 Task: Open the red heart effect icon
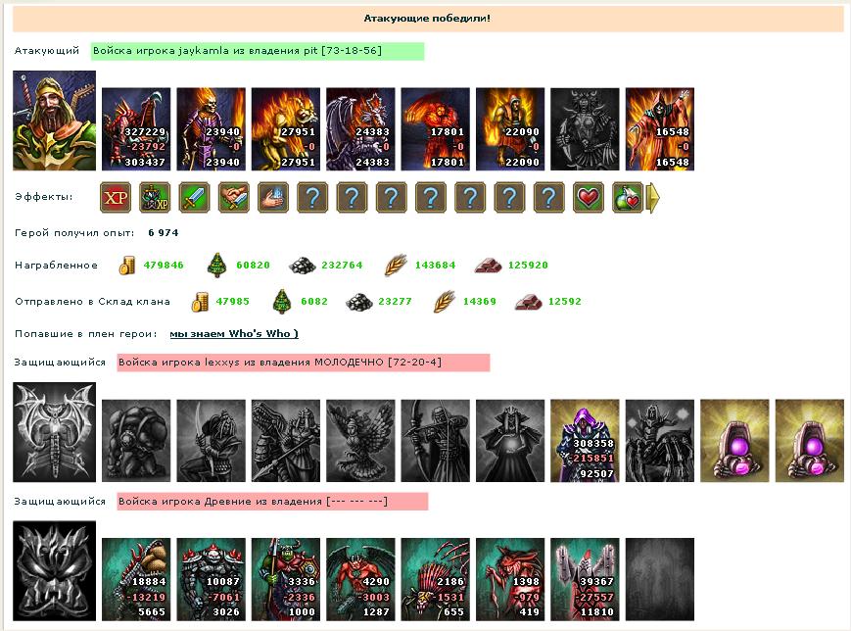(588, 197)
